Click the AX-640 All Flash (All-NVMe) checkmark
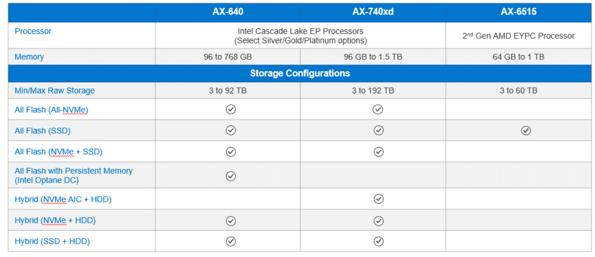The height and width of the screenshot is (257, 595). pyautogui.click(x=231, y=109)
